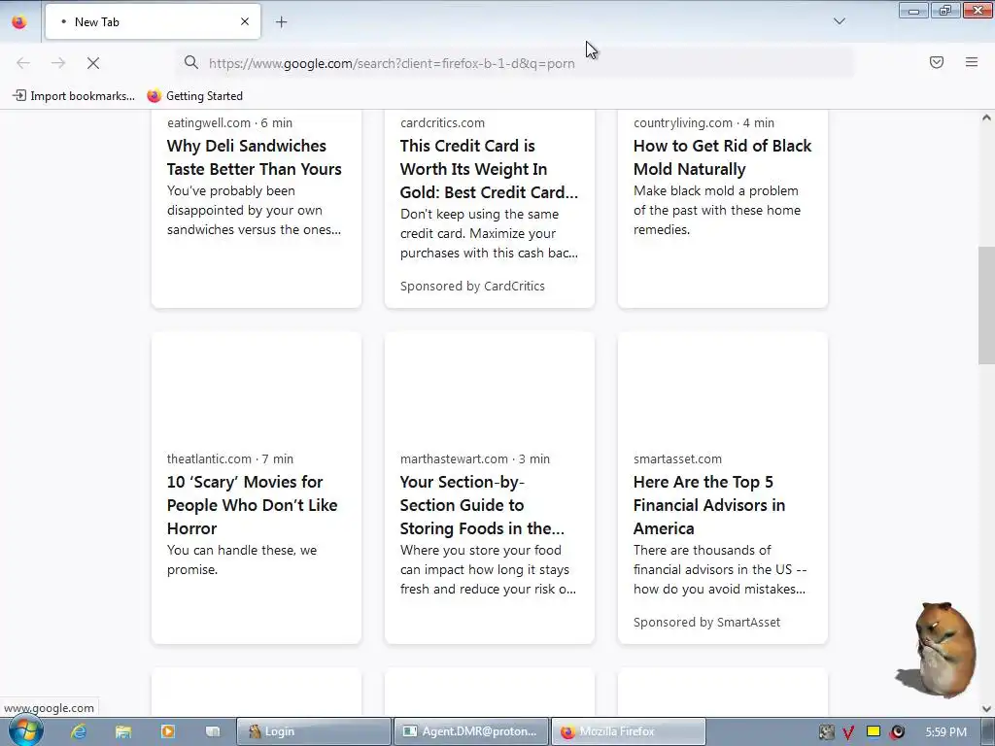Click the yellow square tray icon
This screenshot has height=746, width=995.
(x=874, y=731)
